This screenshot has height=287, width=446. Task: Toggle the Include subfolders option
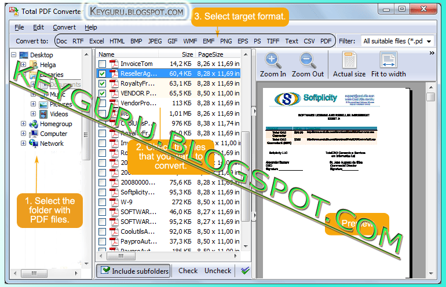click(133, 271)
